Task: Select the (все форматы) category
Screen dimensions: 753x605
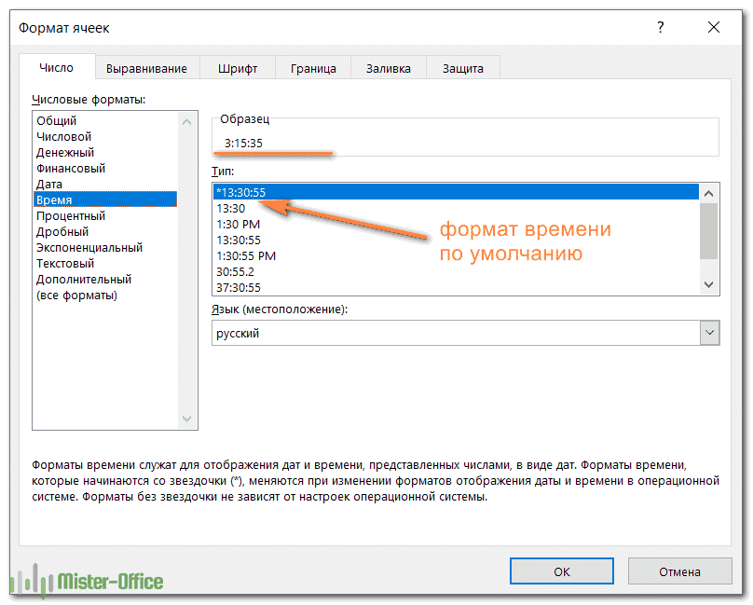Action: click(105, 296)
